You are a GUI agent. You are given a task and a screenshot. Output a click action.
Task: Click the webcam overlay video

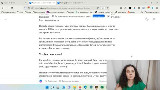coord(133,75)
